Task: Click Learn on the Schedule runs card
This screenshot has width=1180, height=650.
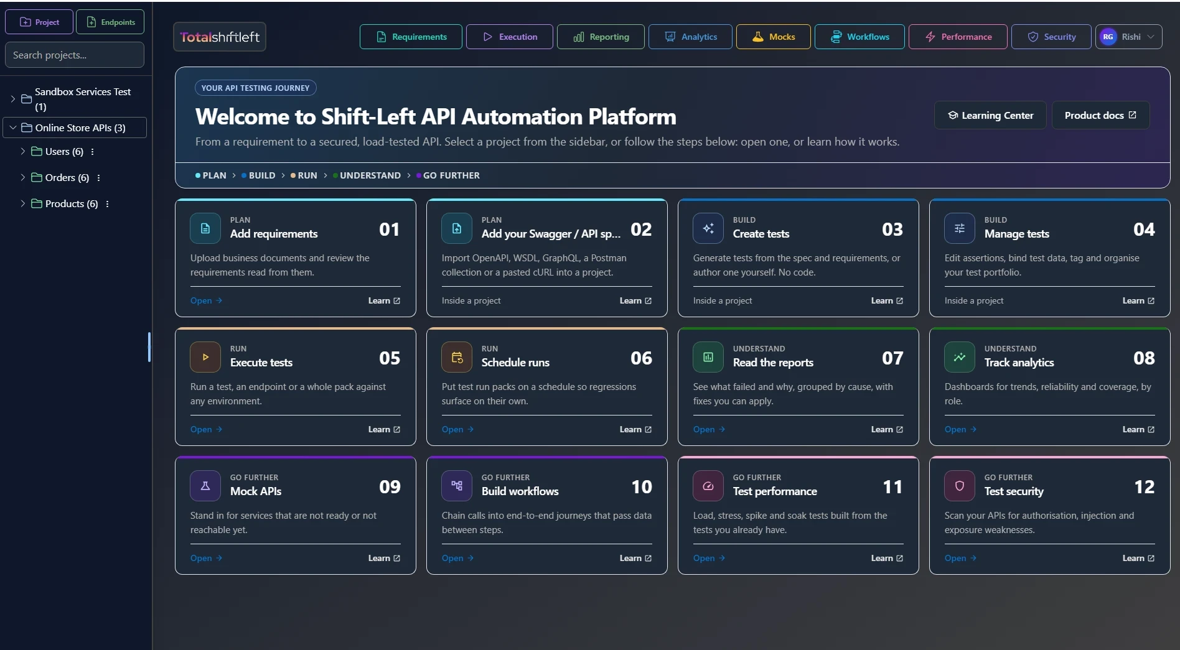Action: point(635,429)
